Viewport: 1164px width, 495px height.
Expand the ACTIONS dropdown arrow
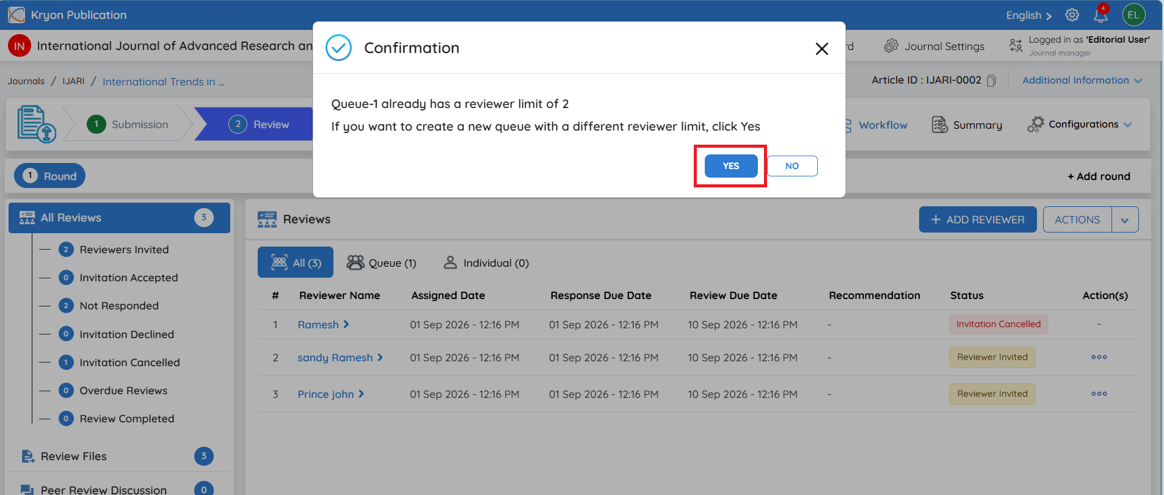point(1125,220)
